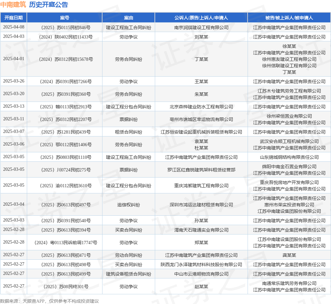The height and width of the screenshot is (304, 331).
Task: Click case type '劳动合同纠纷'
Action: 129,255
